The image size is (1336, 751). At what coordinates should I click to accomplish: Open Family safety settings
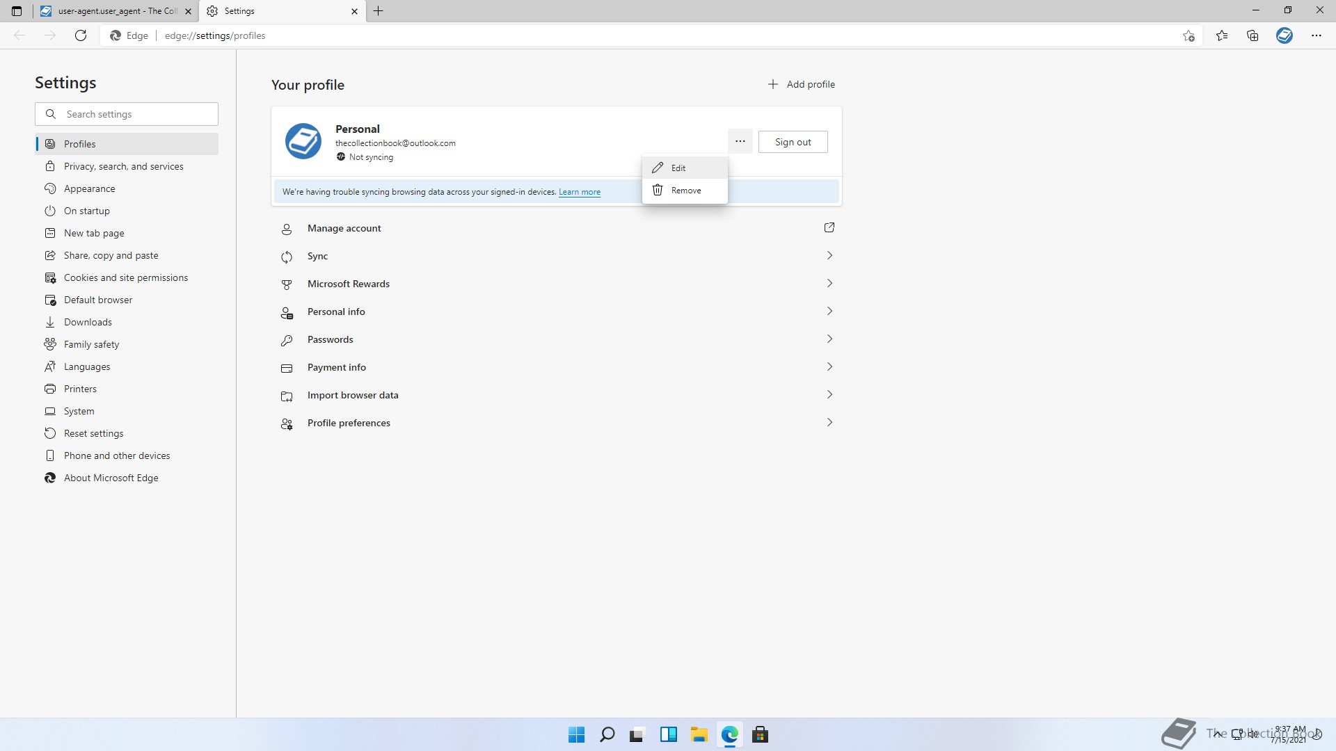[x=127, y=344]
